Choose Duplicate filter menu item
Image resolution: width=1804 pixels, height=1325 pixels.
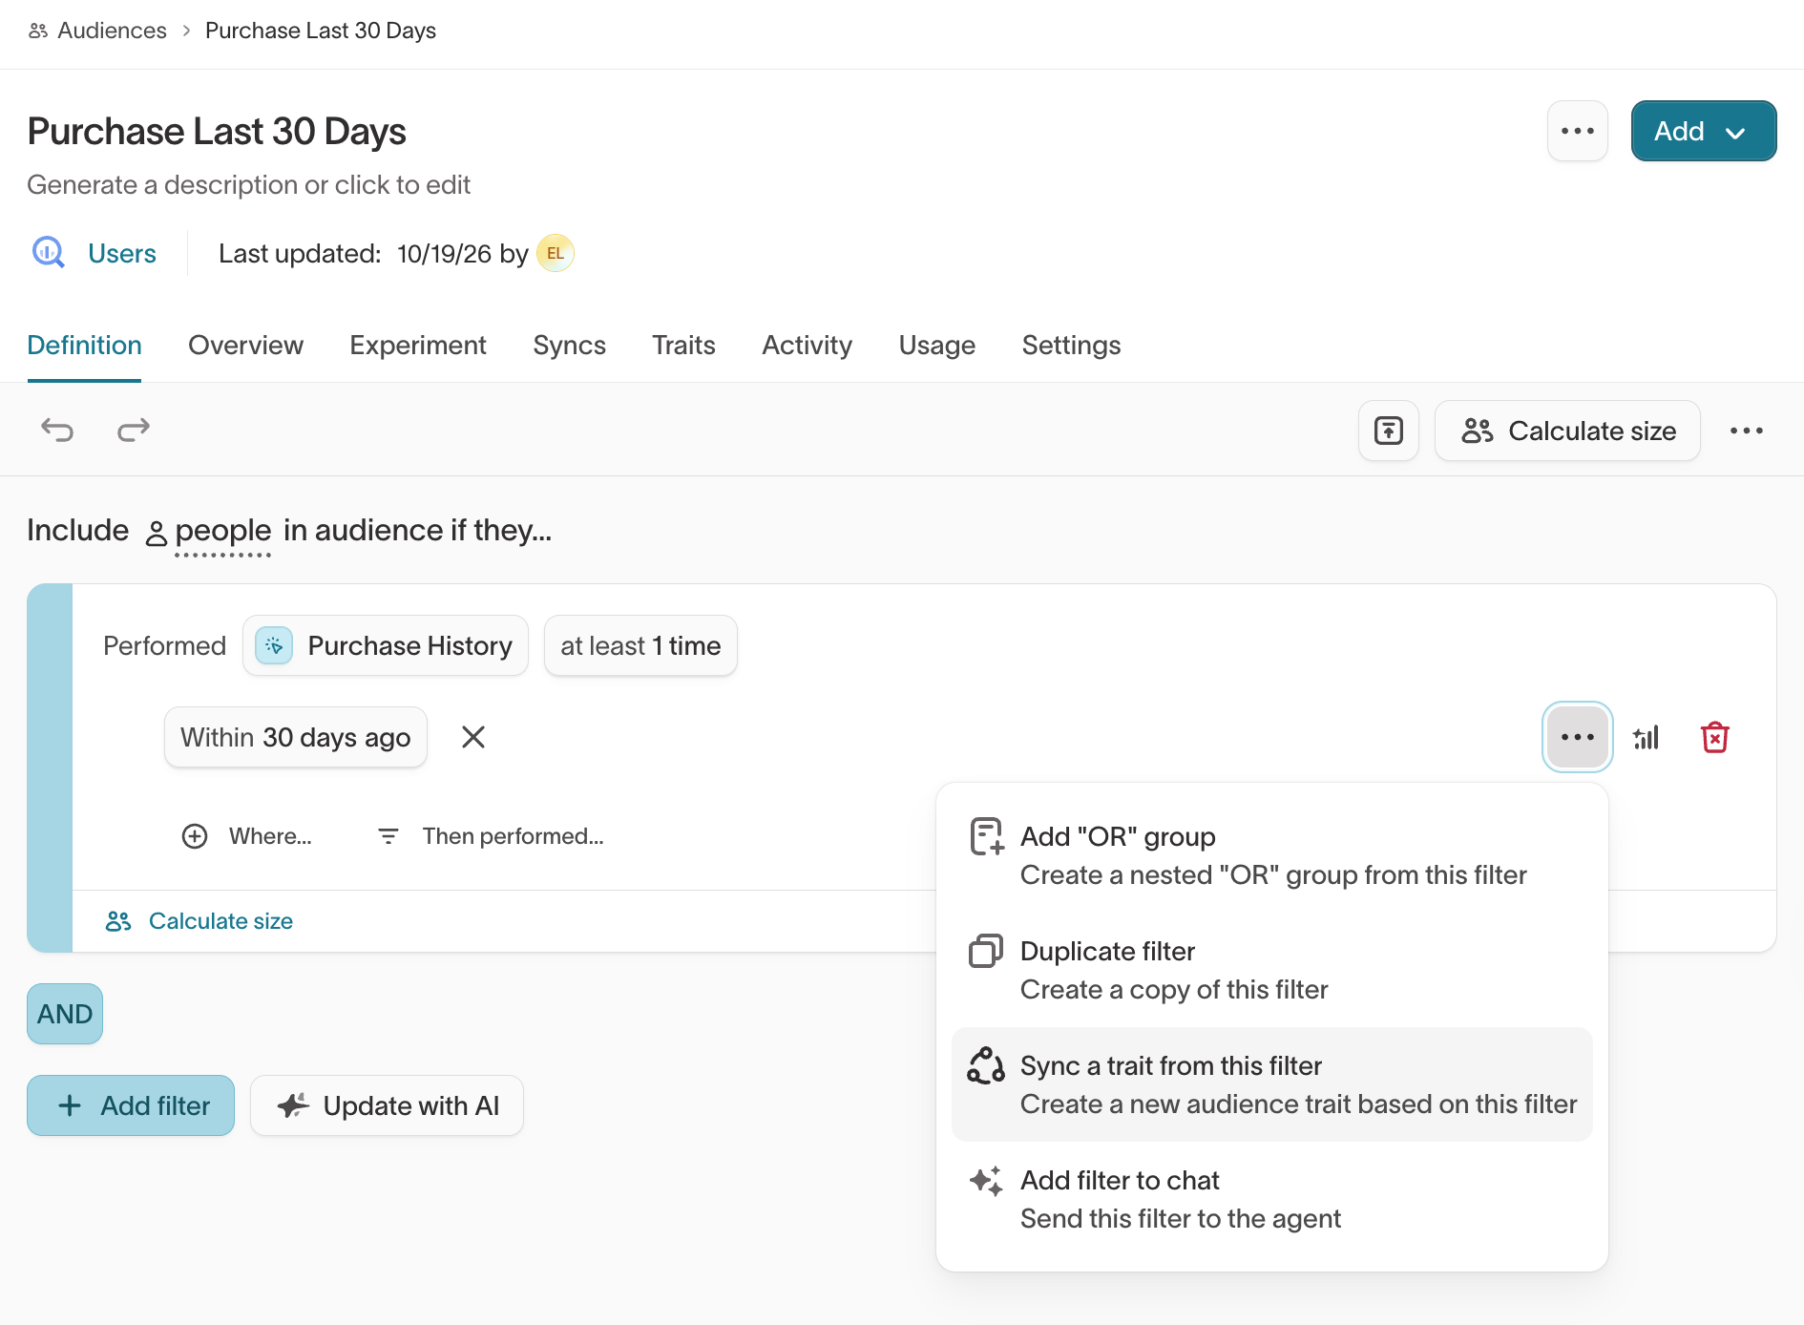coord(1272,970)
